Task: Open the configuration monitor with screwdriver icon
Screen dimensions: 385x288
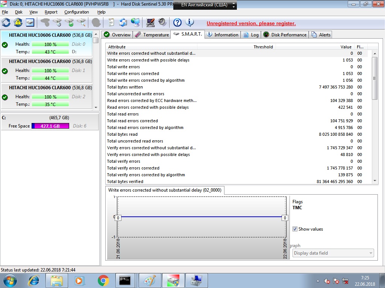Action: coord(150,23)
